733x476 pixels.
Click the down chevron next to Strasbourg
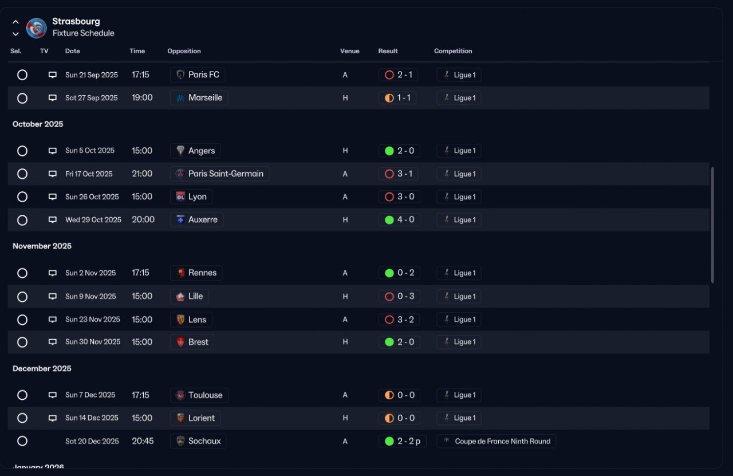[x=15, y=34]
